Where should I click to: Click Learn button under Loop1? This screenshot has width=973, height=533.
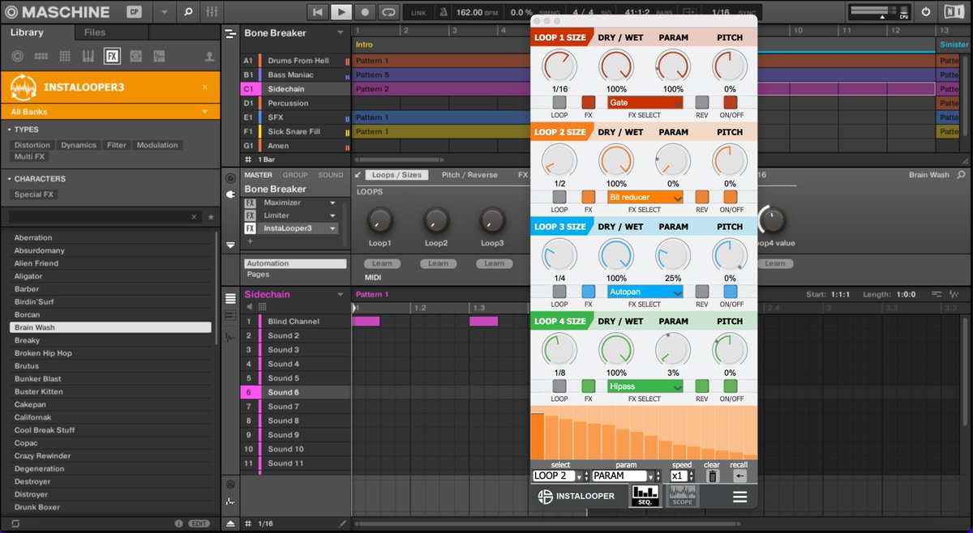coord(381,263)
